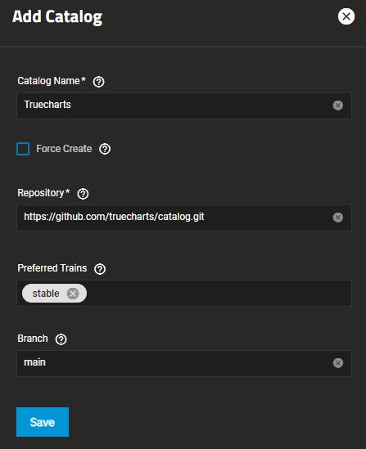Open the Catalog Name help tooltip icon
This screenshot has height=449, width=366.
98,82
